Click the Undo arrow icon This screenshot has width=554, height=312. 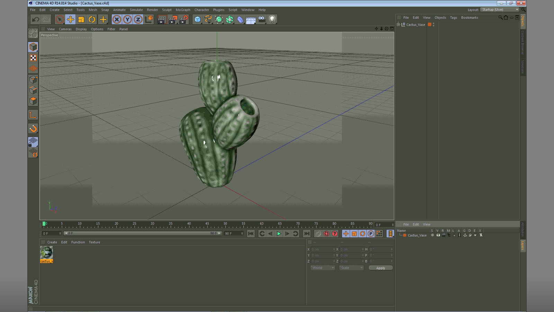tap(35, 19)
